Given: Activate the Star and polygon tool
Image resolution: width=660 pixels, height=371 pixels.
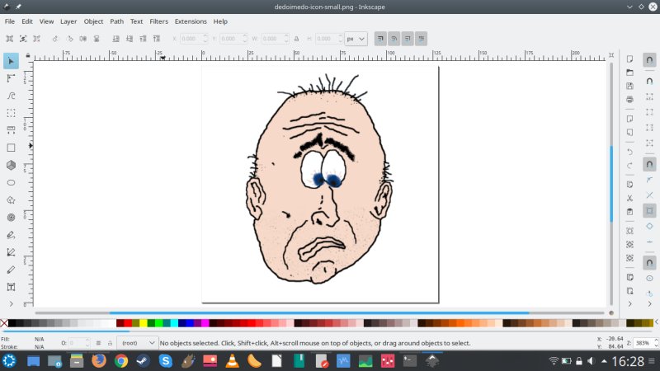Looking at the screenshot, I should click(x=11, y=200).
